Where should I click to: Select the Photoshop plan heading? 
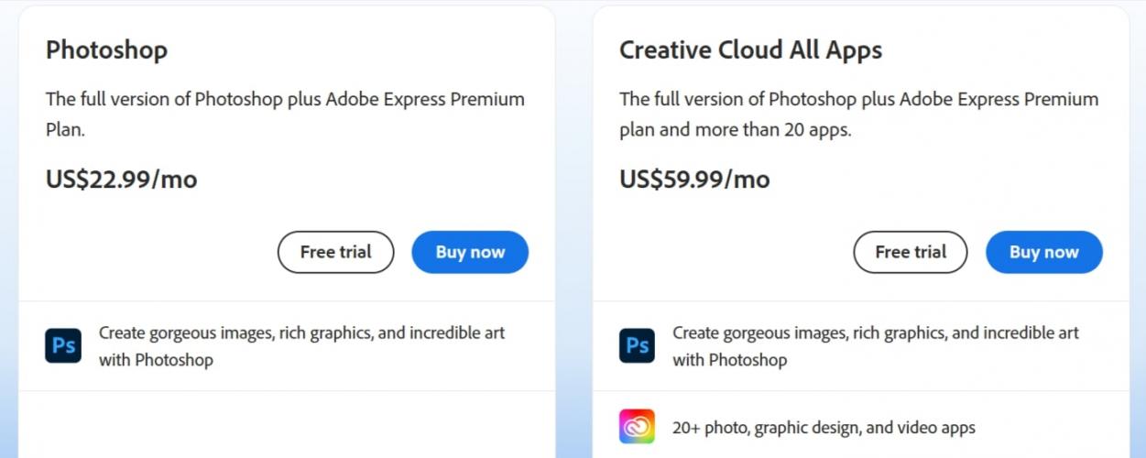pyautogui.click(x=106, y=49)
